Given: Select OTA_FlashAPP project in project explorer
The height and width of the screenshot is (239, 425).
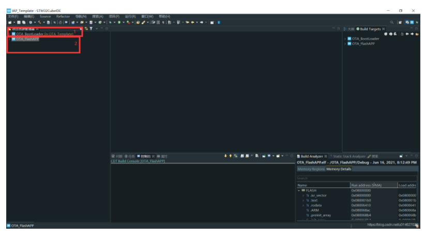Looking at the screenshot, I should [27, 39].
